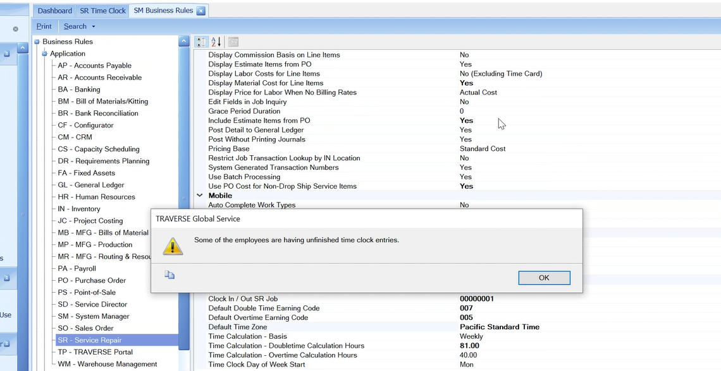Open the Search dropdown menu

tap(80, 26)
